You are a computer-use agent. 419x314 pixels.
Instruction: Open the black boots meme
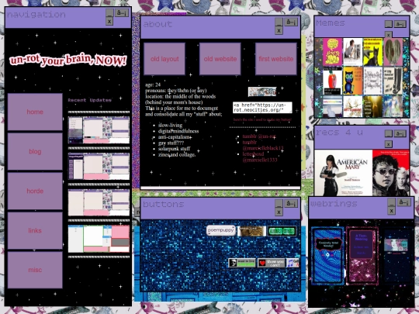point(393,81)
